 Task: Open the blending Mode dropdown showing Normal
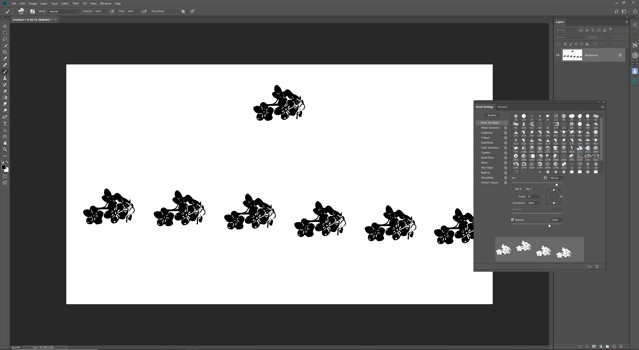[64, 12]
